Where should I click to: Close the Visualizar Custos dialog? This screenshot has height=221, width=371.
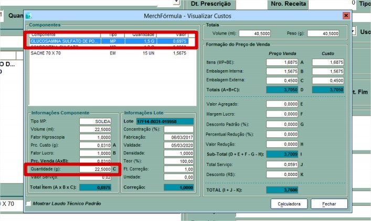346,16
